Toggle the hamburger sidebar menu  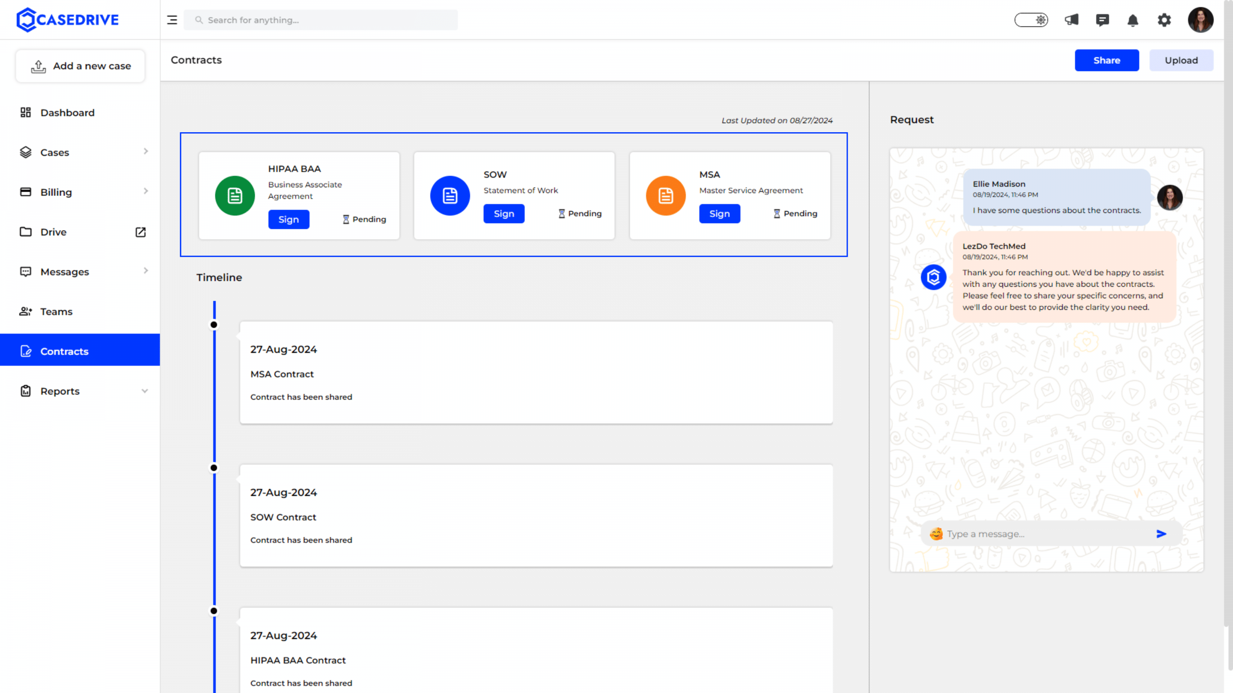(172, 20)
